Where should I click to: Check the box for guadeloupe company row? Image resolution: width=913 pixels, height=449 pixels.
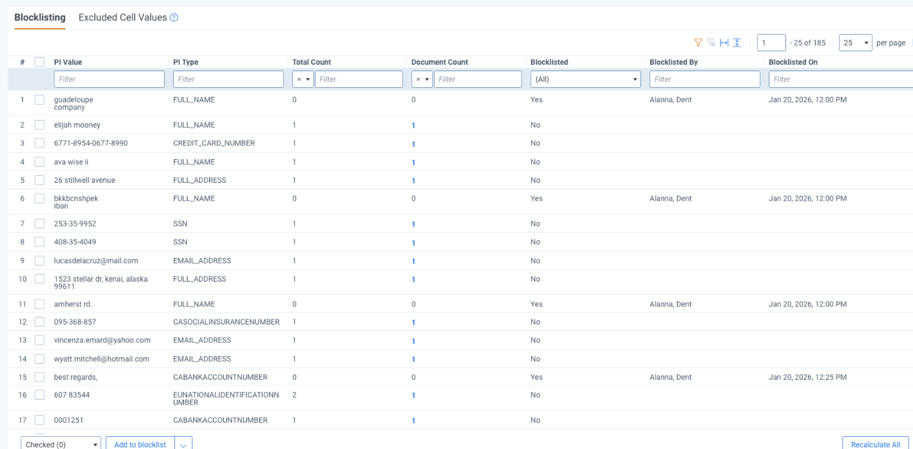click(x=40, y=100)
